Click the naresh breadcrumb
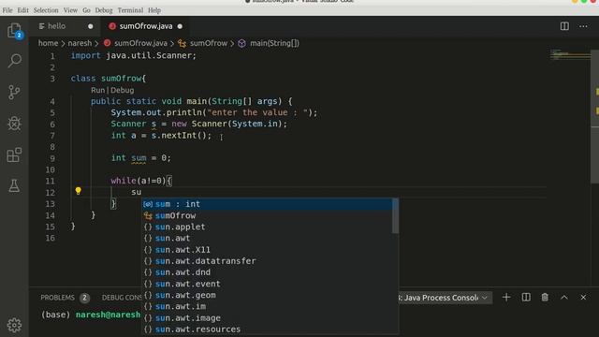 [x=80, y=43]
